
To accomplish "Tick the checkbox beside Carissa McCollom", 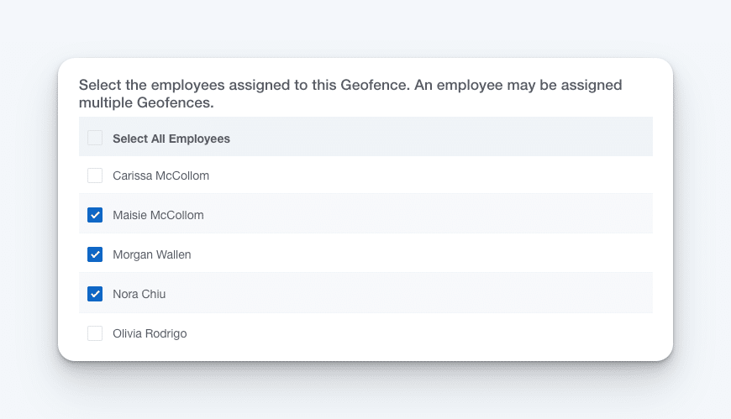I will (x=95, y=175).
